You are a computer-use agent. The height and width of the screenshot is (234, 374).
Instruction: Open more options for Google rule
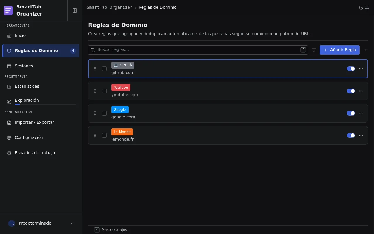pos(361,113)
